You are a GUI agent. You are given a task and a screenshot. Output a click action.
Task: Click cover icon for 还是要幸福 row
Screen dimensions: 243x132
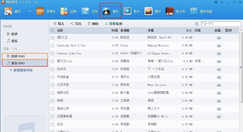(x=219, y=117)
